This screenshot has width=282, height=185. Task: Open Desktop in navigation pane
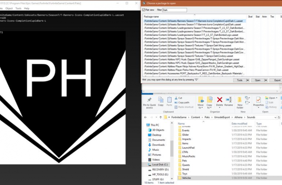coord(155,135)
